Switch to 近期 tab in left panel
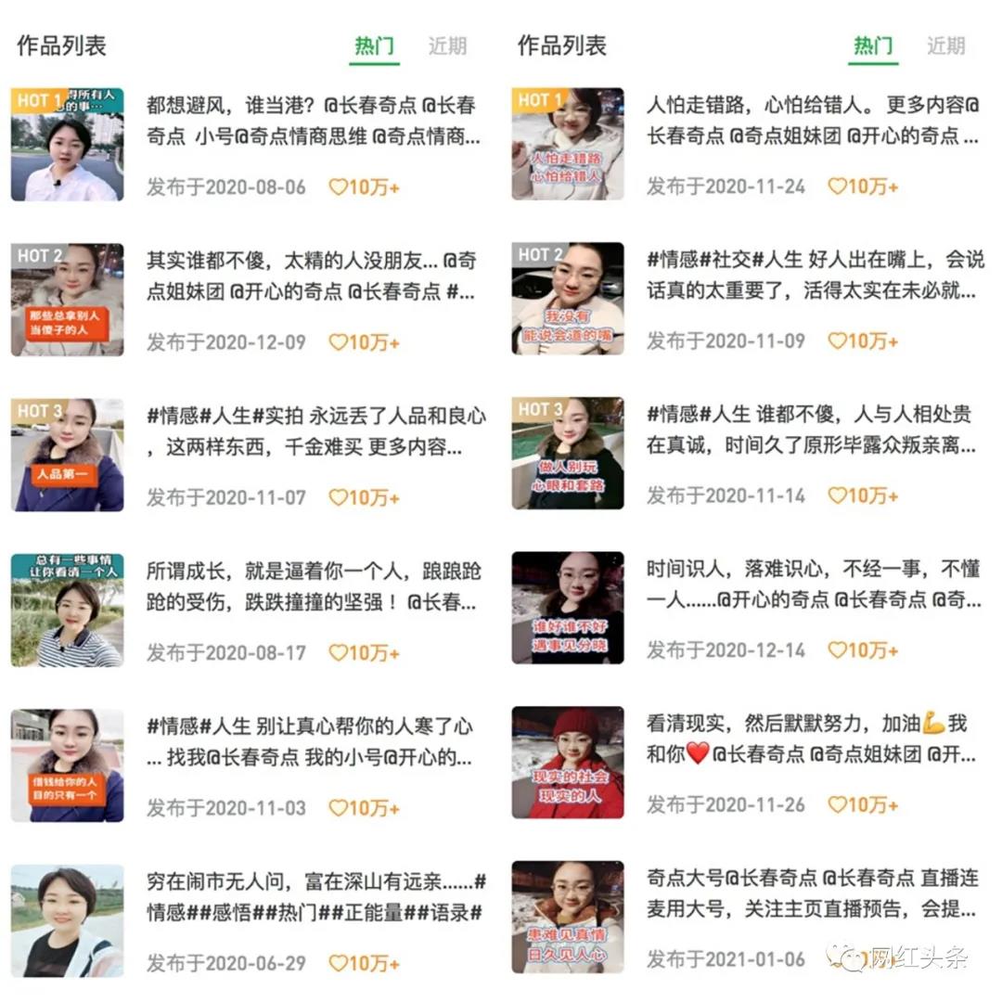The image size is (1002, 1002). coord(447,46)
